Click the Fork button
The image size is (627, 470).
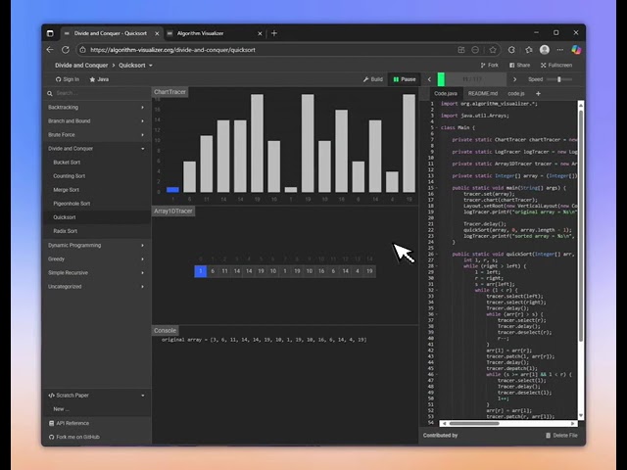(x=490, y=66)
